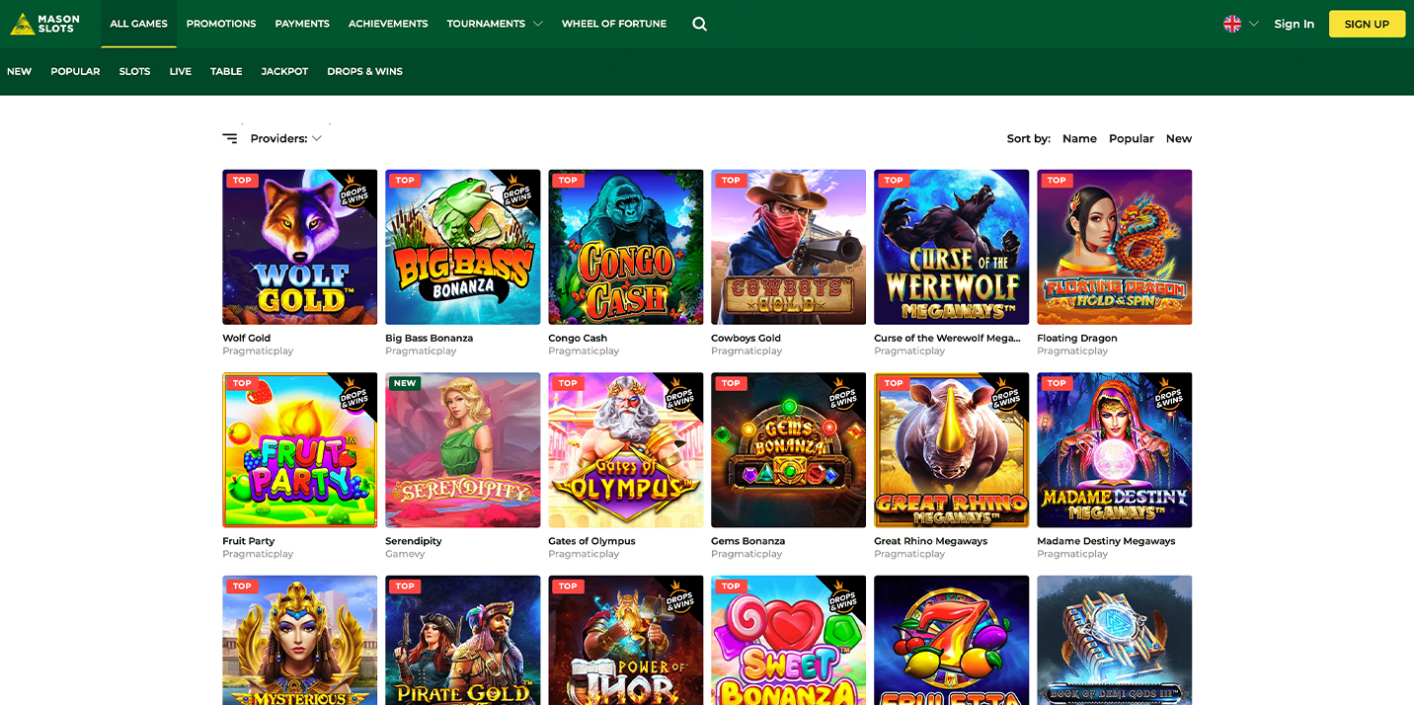Open the search magnifier icon
This screenshot has height=705, width=1414.
(699, 24)
